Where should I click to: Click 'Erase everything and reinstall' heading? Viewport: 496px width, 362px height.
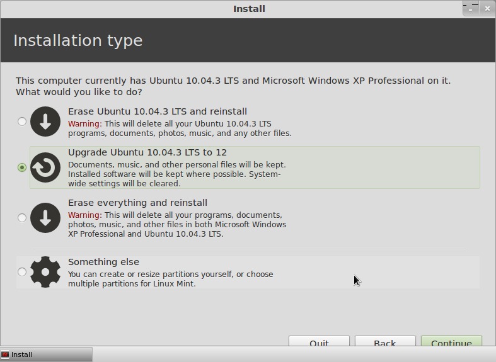coord(137,203)
